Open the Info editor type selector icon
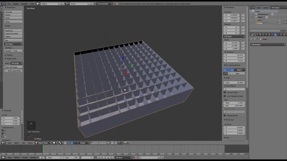Viewport: 287px width, 161px height. click(x=4, y=4)
